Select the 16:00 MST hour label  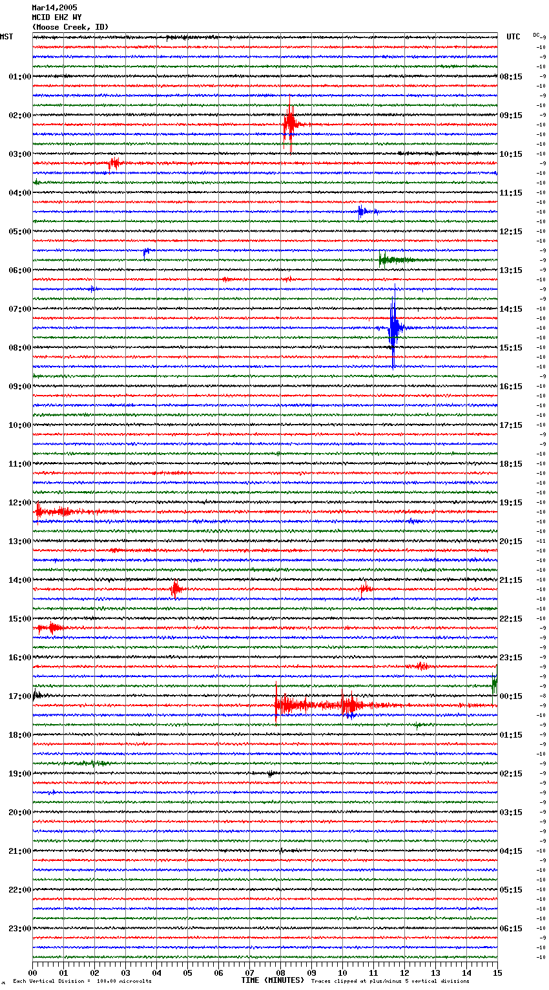coord(20,658)
